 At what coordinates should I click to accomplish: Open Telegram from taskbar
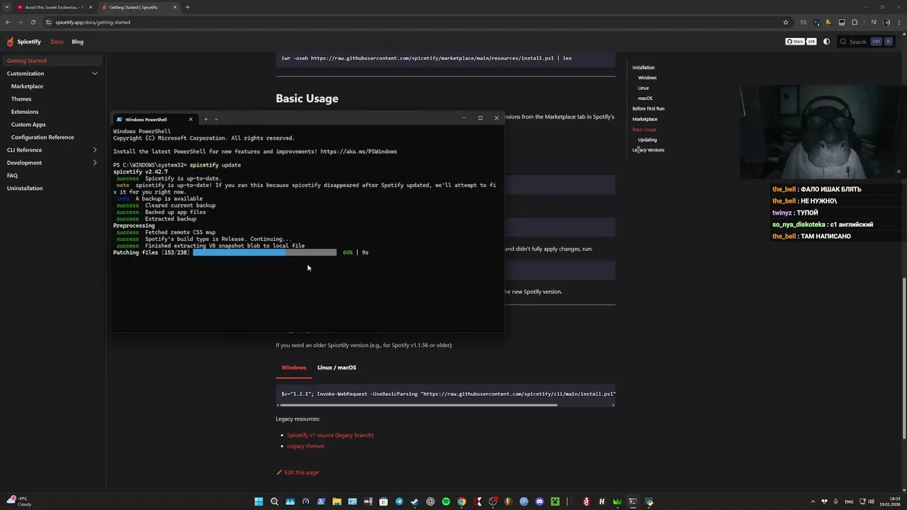399,501
